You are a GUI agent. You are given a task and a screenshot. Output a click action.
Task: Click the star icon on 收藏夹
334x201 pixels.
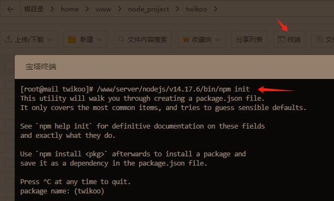(186, 40)
